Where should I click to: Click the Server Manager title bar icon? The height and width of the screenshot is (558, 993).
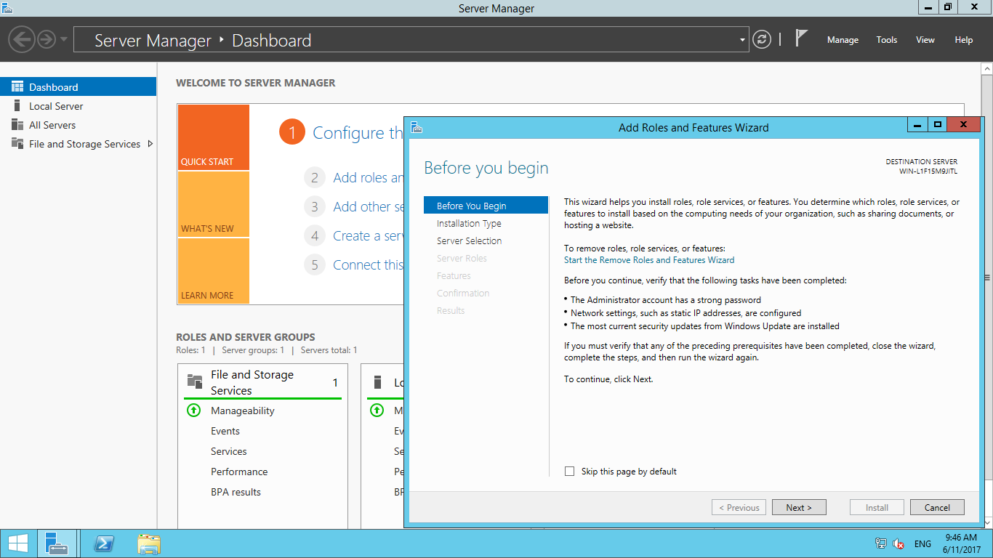pyautogui.click(x=8, y=8)
